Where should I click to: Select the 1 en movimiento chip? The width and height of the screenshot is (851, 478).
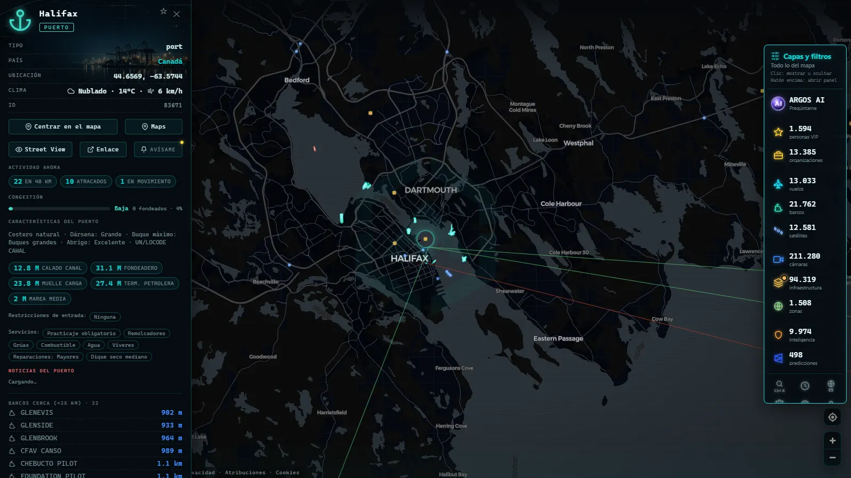pyautogui.click(x=145, y=181)
